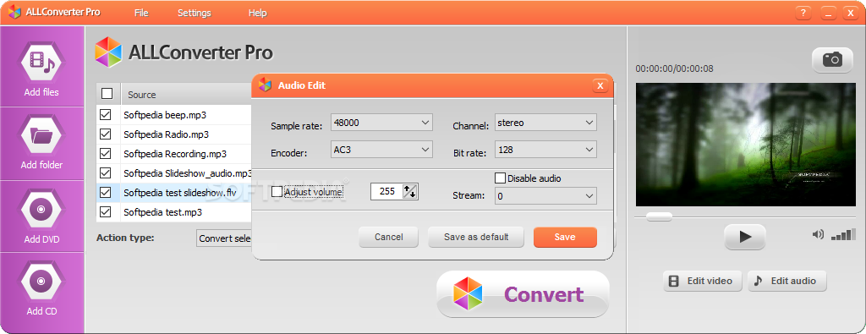The height and width of the screenshot is (334, 866).
Task: Click the Edit audio button
Action: coord(787,281)
